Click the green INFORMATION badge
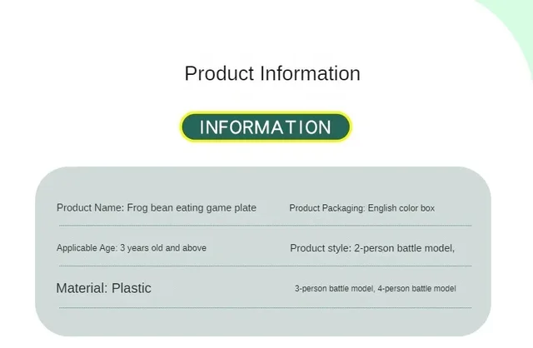This screenshot has width=533, height=348. (266, 127)
